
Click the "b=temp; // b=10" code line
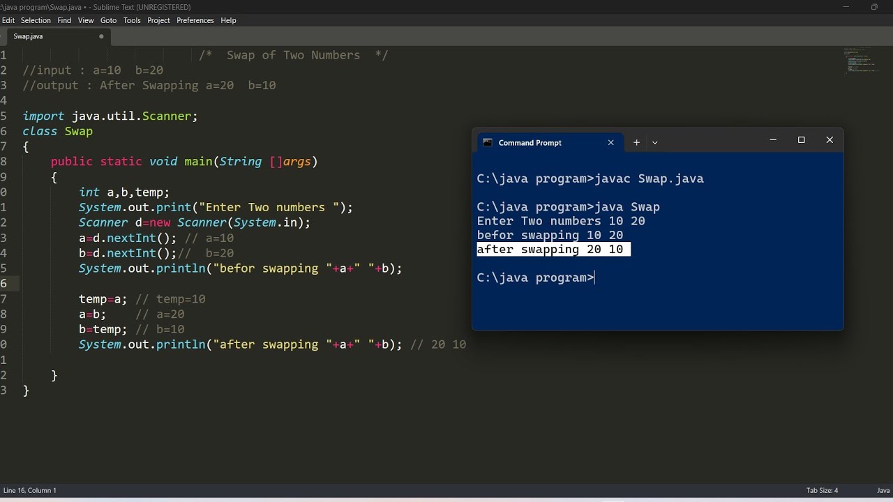132,329
